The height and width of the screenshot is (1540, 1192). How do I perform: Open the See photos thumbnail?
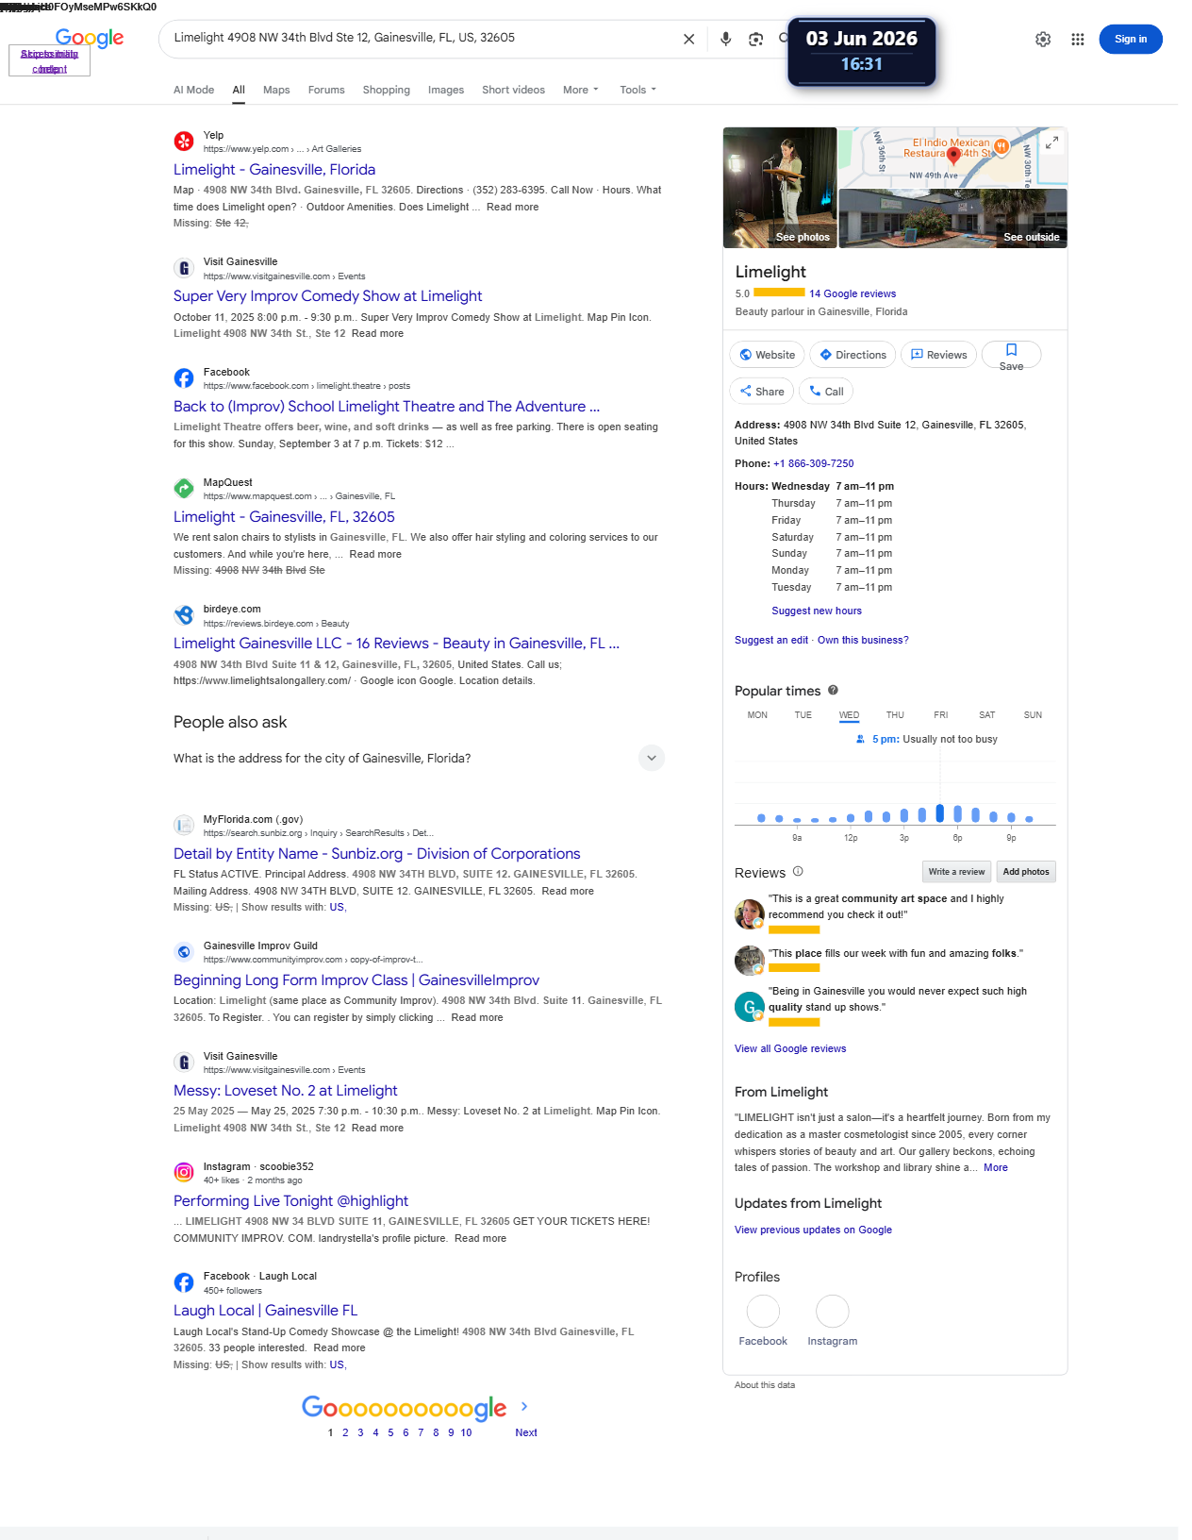coord(780,188)
